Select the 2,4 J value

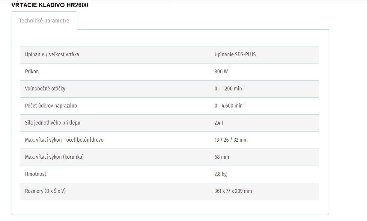click(219, 123)
